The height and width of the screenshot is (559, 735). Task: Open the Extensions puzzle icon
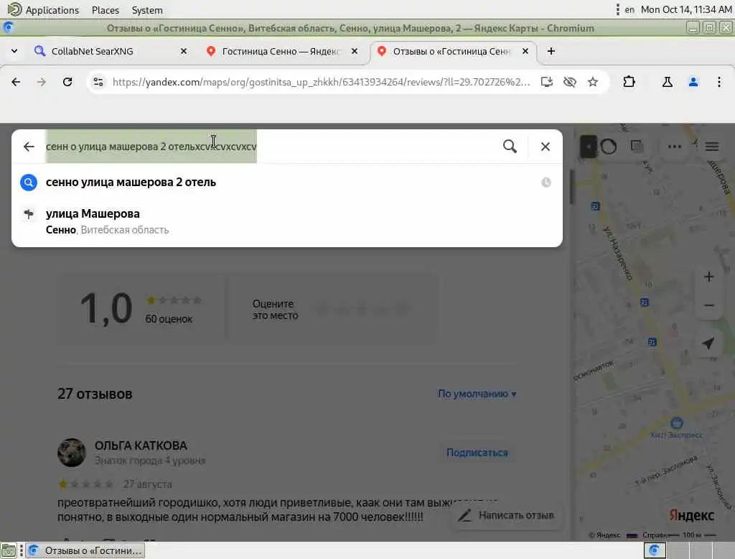(629, 82)
